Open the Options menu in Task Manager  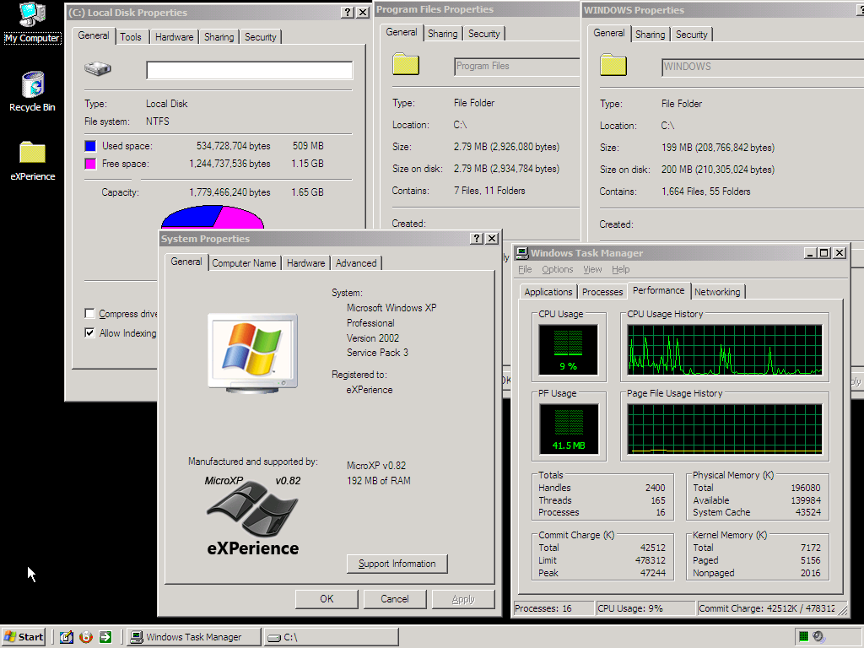click(557, 269)
